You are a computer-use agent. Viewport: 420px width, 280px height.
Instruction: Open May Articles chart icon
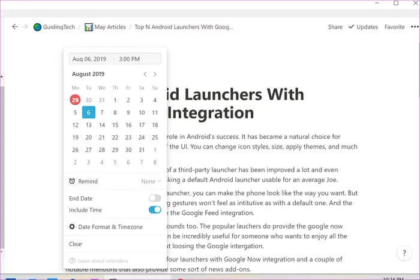tap(89, 27)
